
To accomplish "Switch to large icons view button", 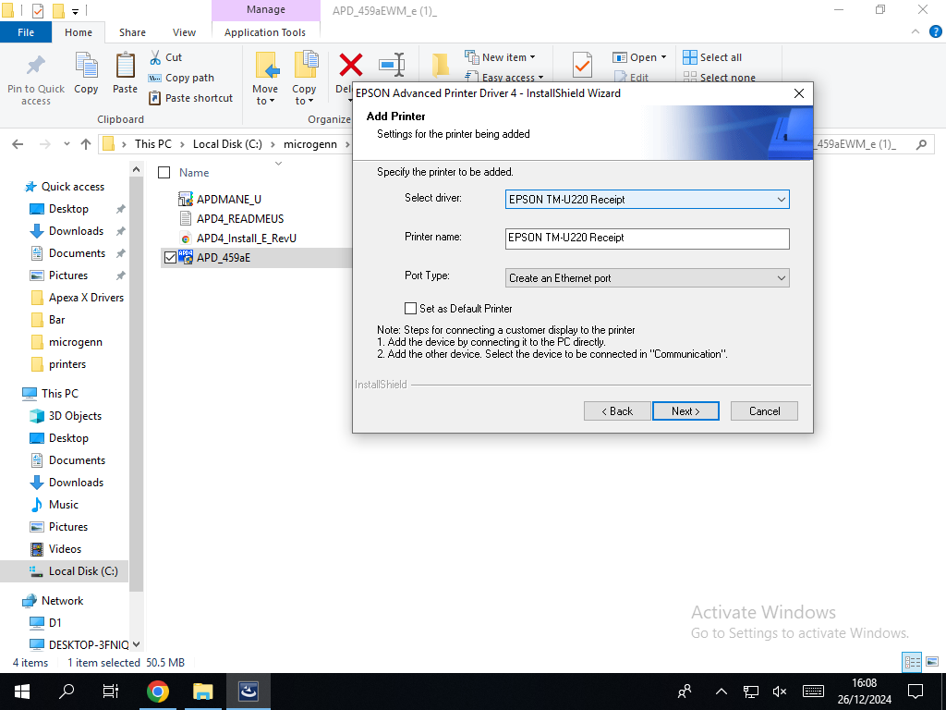I will [930, 662].
